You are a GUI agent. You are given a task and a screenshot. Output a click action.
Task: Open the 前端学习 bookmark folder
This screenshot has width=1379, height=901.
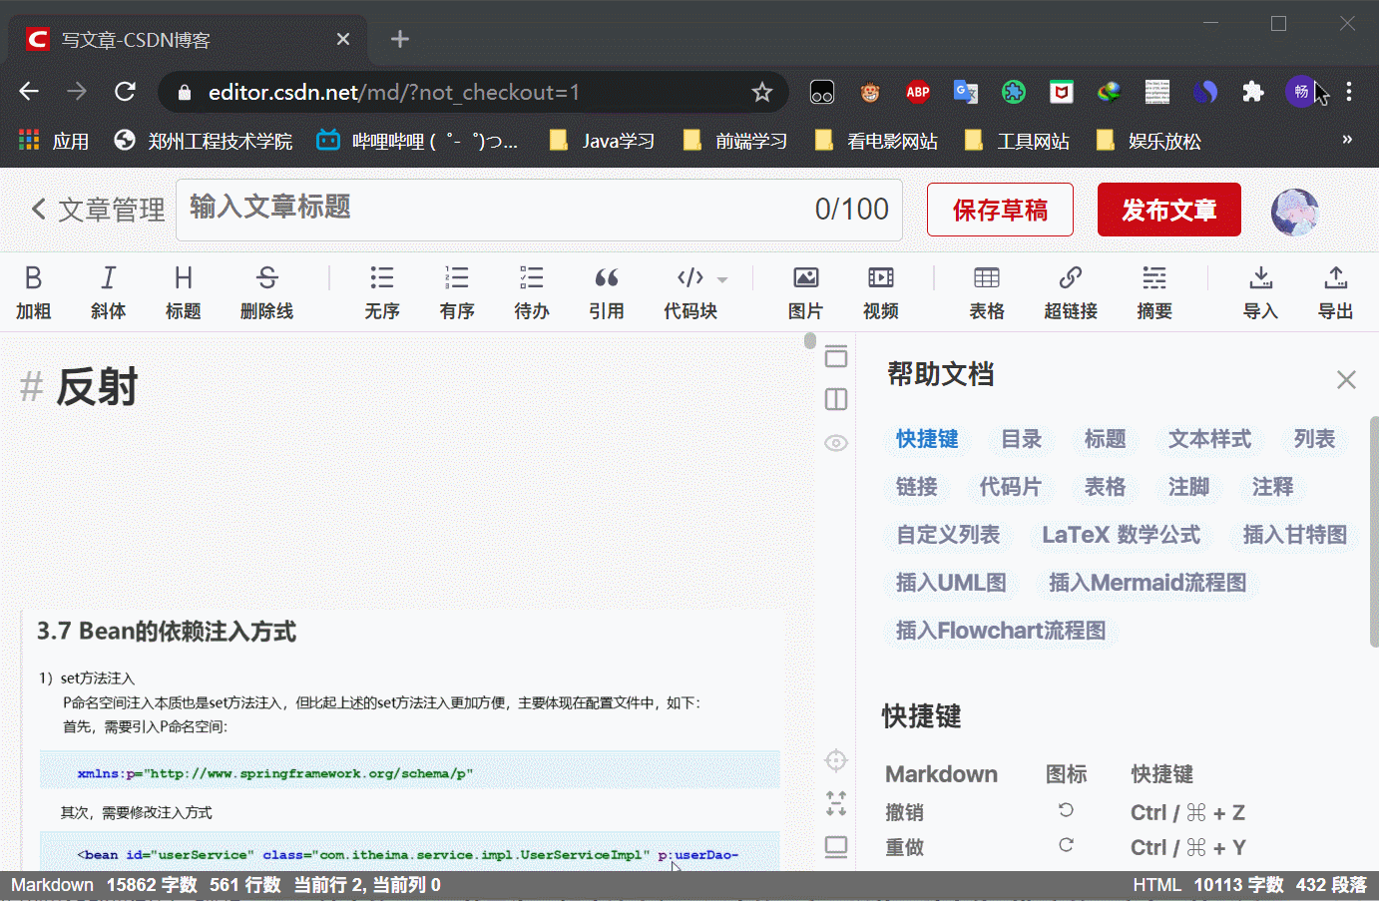pos(735,141)
